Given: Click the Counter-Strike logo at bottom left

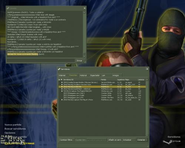Looking at the screenshot, I should click(x=20, y=143).
